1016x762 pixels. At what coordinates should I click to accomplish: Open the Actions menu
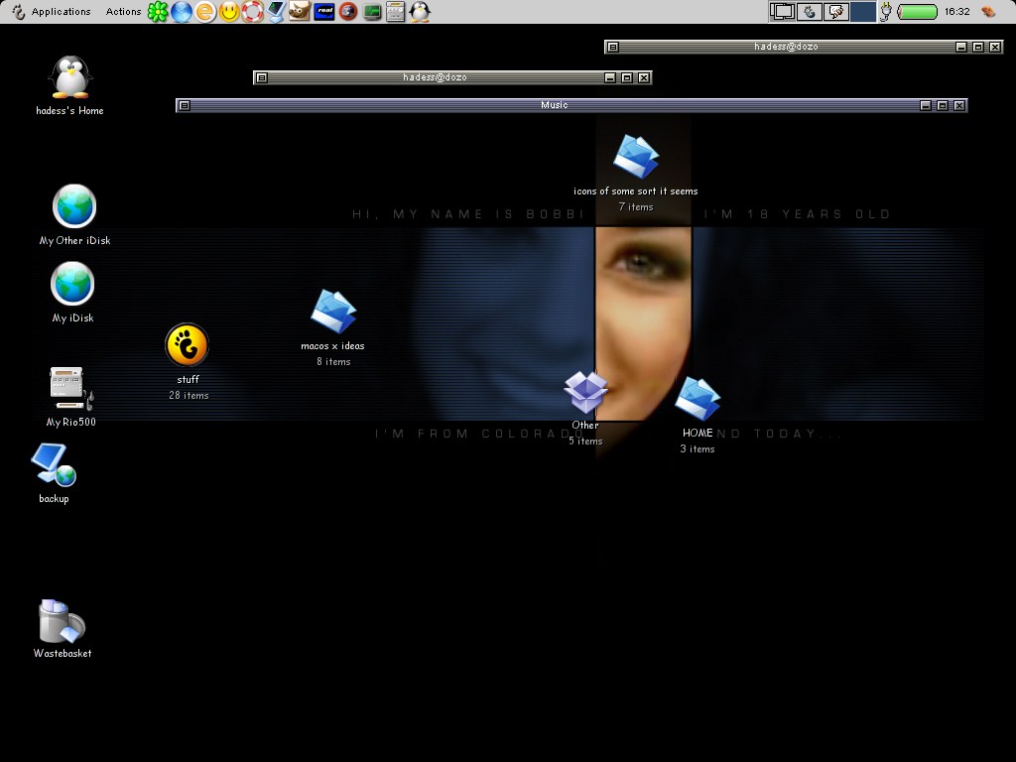124,12
